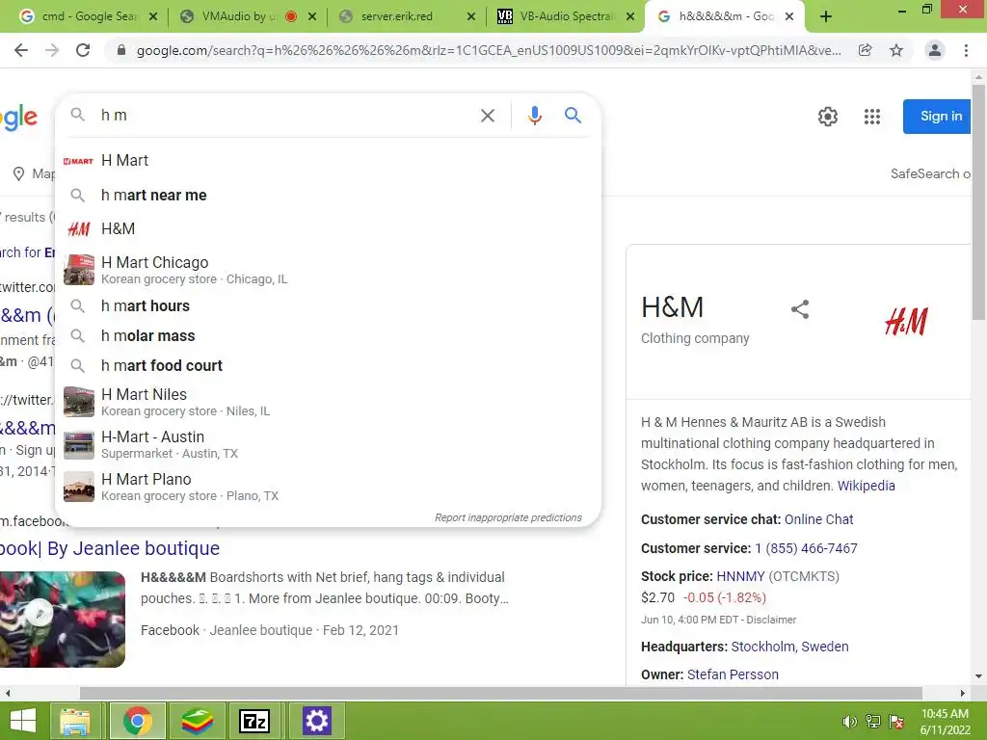The width and height of the screenshot is (987, 740).
Task: Click the share page icon in address bar
Action: click(866, 50)
